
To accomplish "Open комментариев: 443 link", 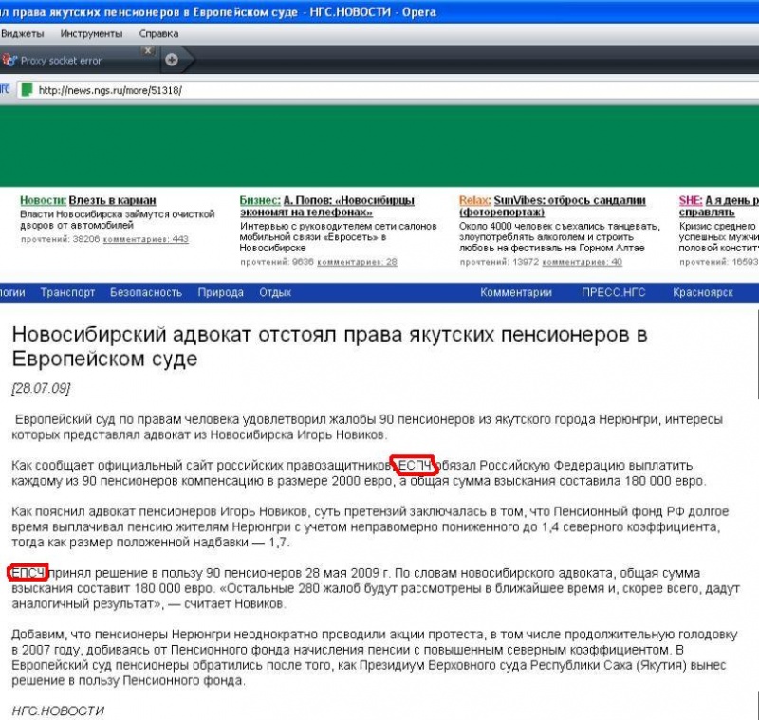I will coord(146,239).
